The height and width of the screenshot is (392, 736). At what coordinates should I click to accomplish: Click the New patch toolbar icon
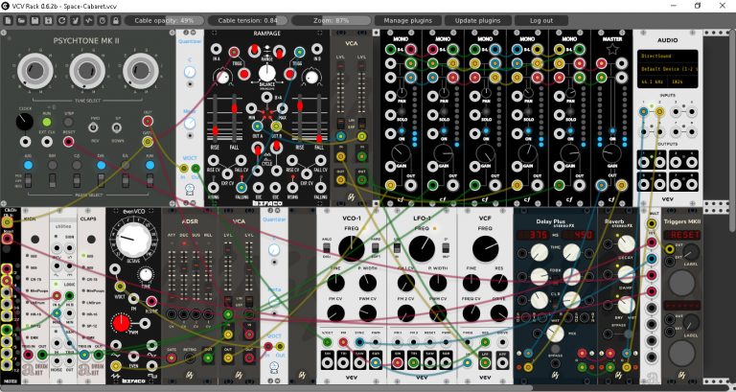pyautogui.click(x=8, y=21)
